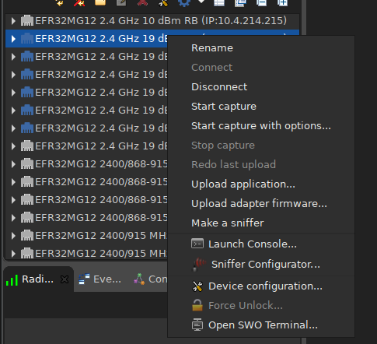Close the Radi... tab with its X
Screen dimensions: 377x344
click(65, 279)
